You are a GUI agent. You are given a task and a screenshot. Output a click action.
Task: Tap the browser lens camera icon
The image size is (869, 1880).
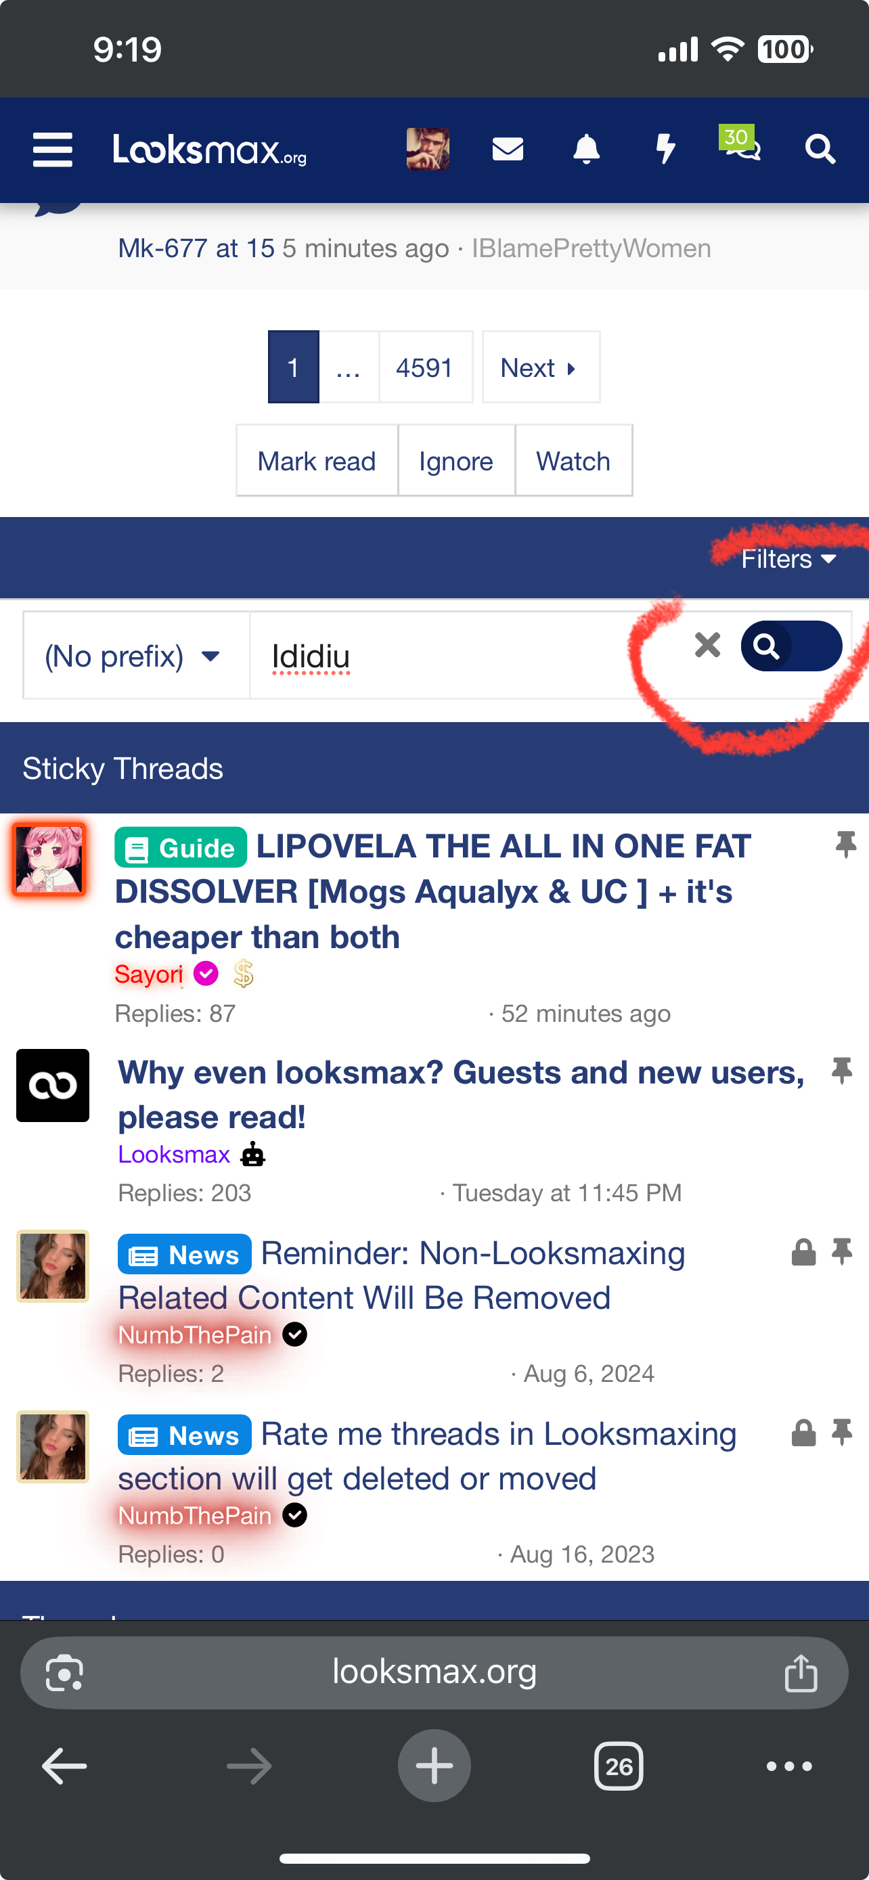coord(64,1673)
